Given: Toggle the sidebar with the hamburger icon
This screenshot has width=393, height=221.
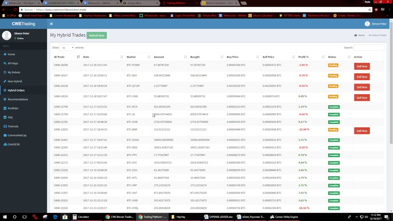Looking at the screenshot, I should coord(51,24).
